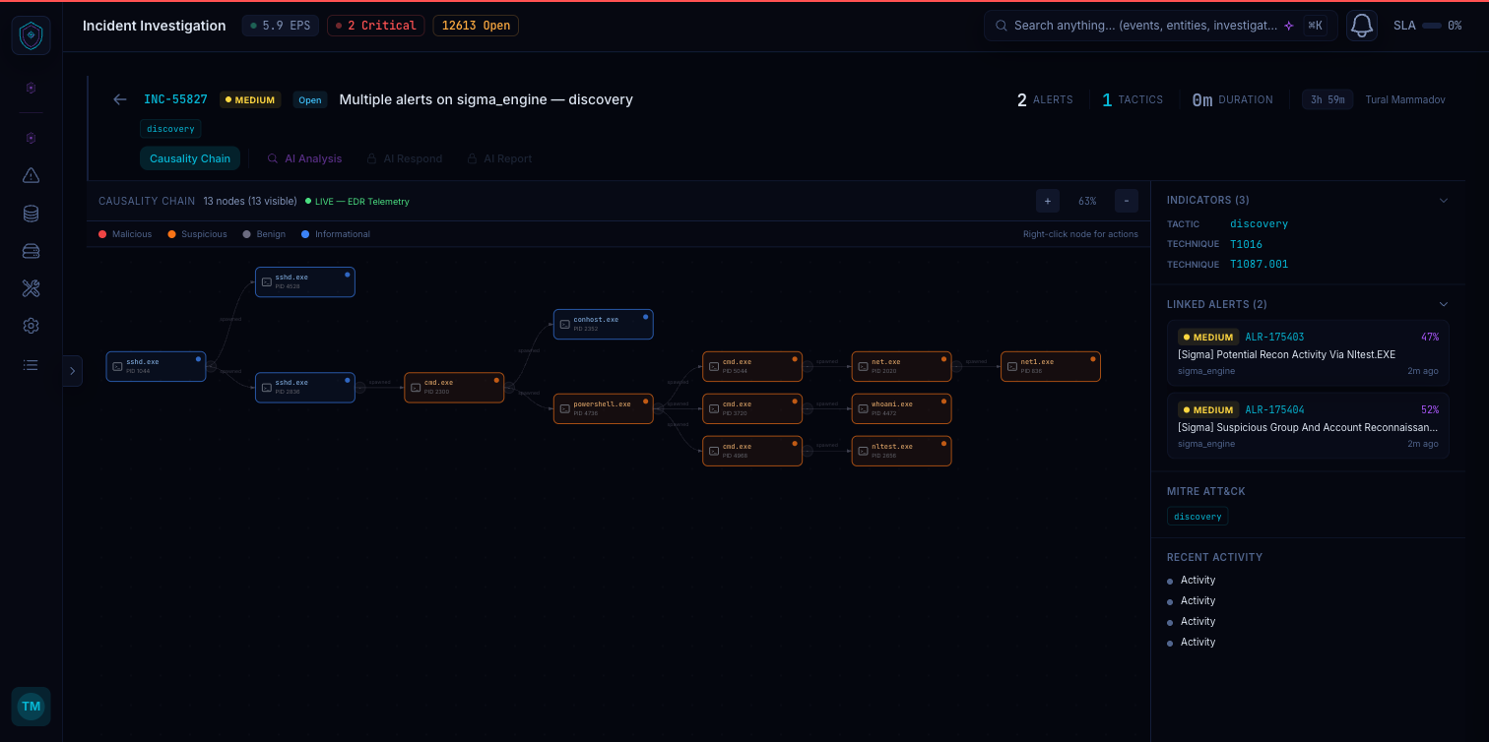Open the server stack icon in sidebar
The image size is (1489, 742).
31,251
